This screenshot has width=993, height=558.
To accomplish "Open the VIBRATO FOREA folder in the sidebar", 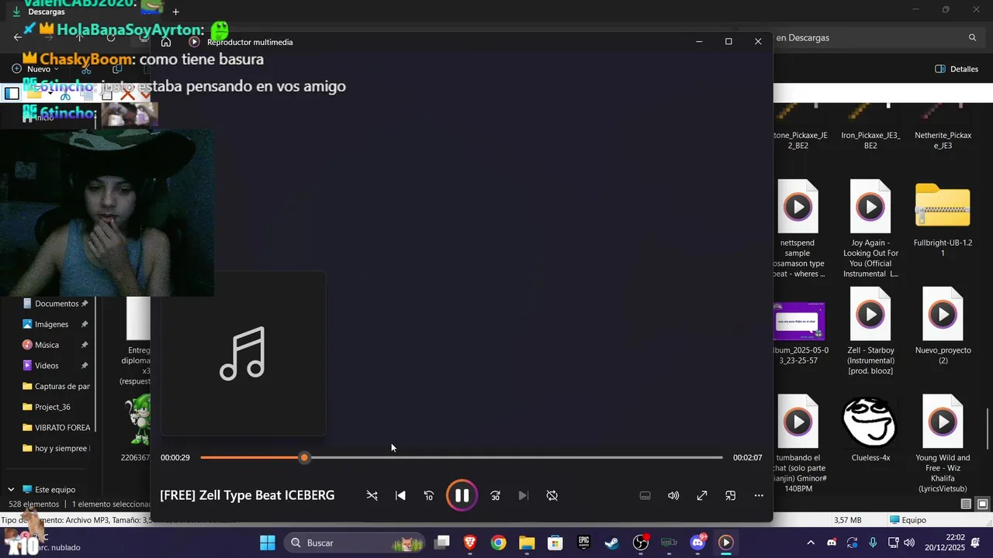I will [57, 427].
